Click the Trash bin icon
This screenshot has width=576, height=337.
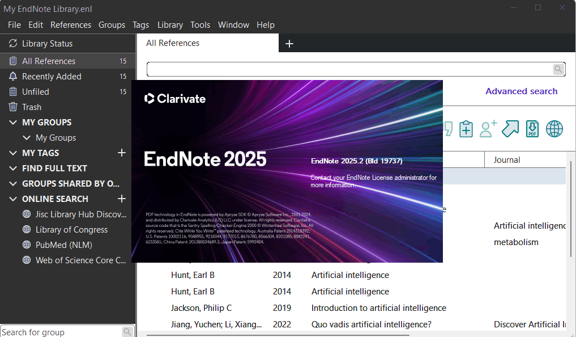[x=13, y=107]
